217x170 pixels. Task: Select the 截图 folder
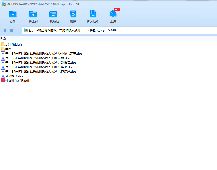6,49
